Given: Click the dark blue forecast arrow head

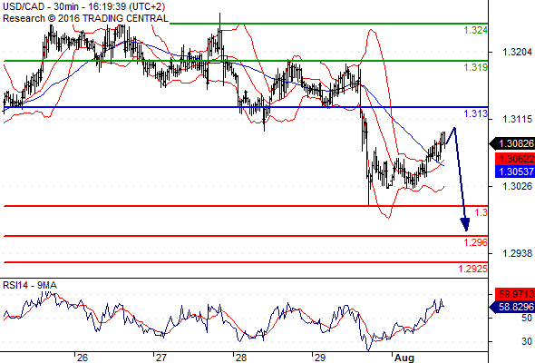Looking at the screenshot, I should click(x=465, y=225).
